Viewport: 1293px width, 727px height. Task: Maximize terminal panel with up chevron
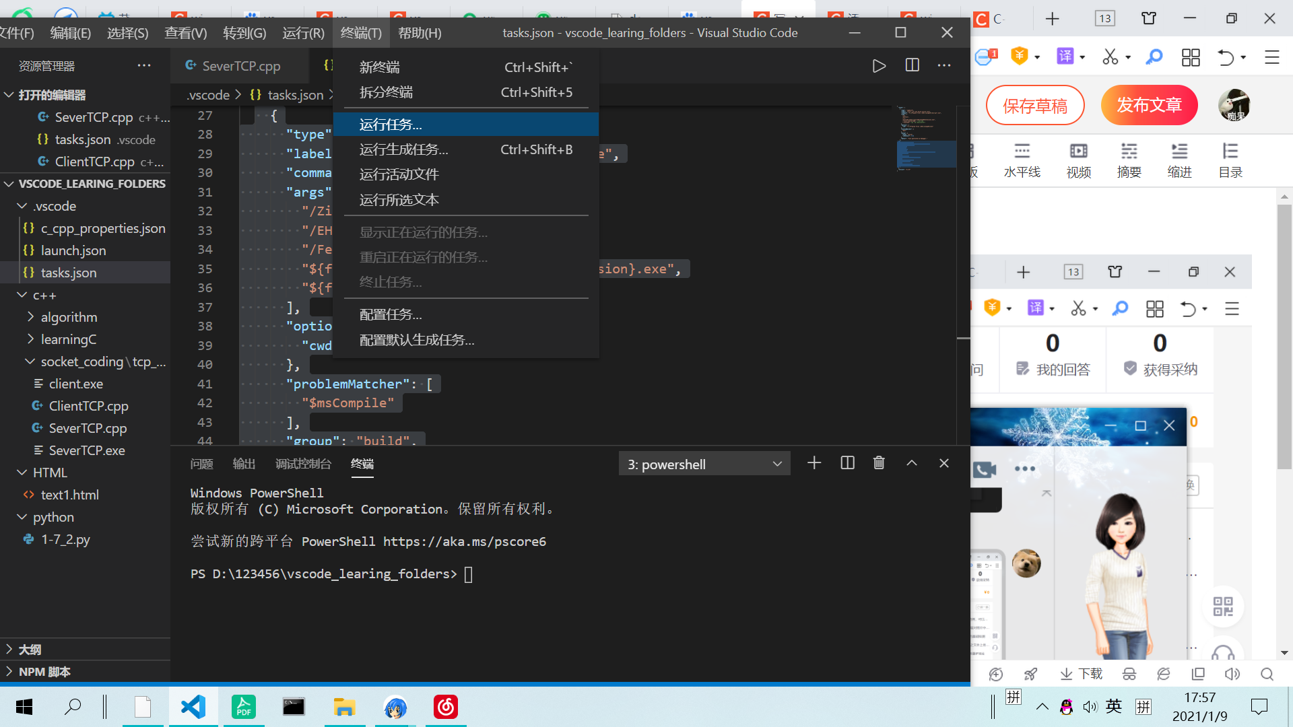point(911,463)
